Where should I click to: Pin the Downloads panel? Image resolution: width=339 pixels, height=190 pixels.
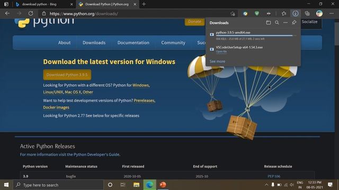[x=294, y=23]
